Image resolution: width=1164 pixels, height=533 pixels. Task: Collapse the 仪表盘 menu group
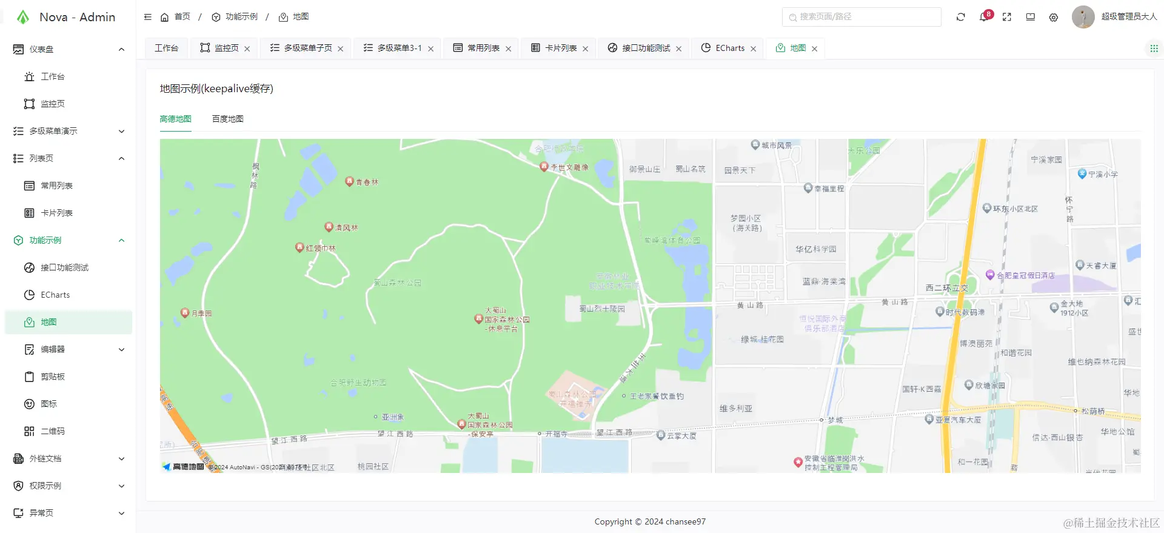point(121,49)
